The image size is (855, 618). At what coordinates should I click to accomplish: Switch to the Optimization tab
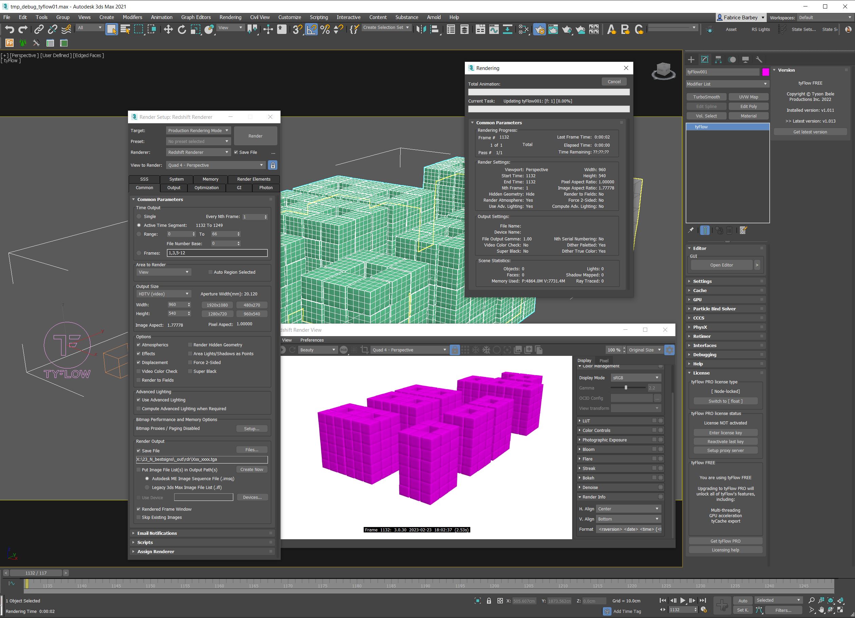click(206, 188)
